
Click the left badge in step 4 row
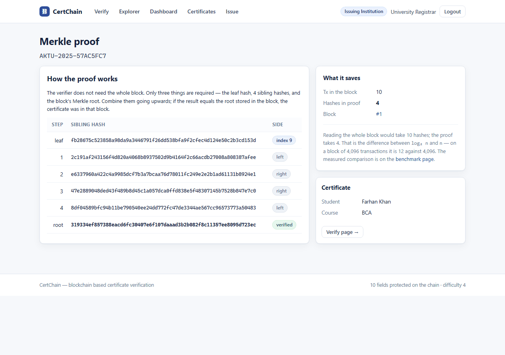point(280,208)
